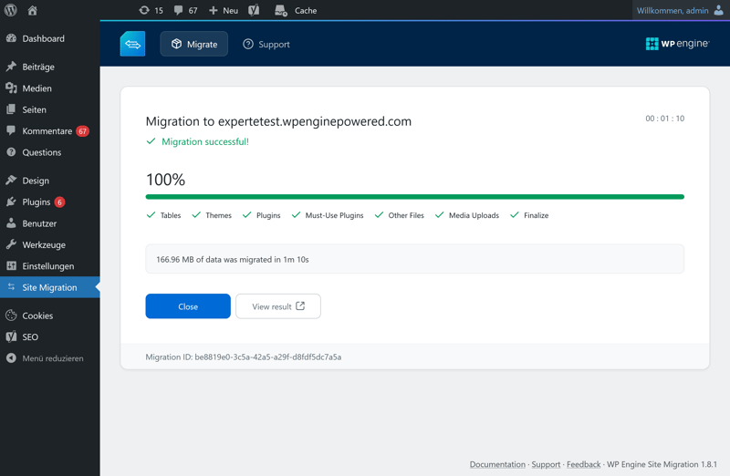Click the Medien media icon

(x=11, y=88)
